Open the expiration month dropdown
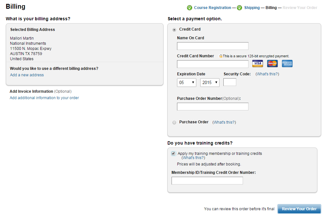327x217 pixels. (x=187, y=83)
